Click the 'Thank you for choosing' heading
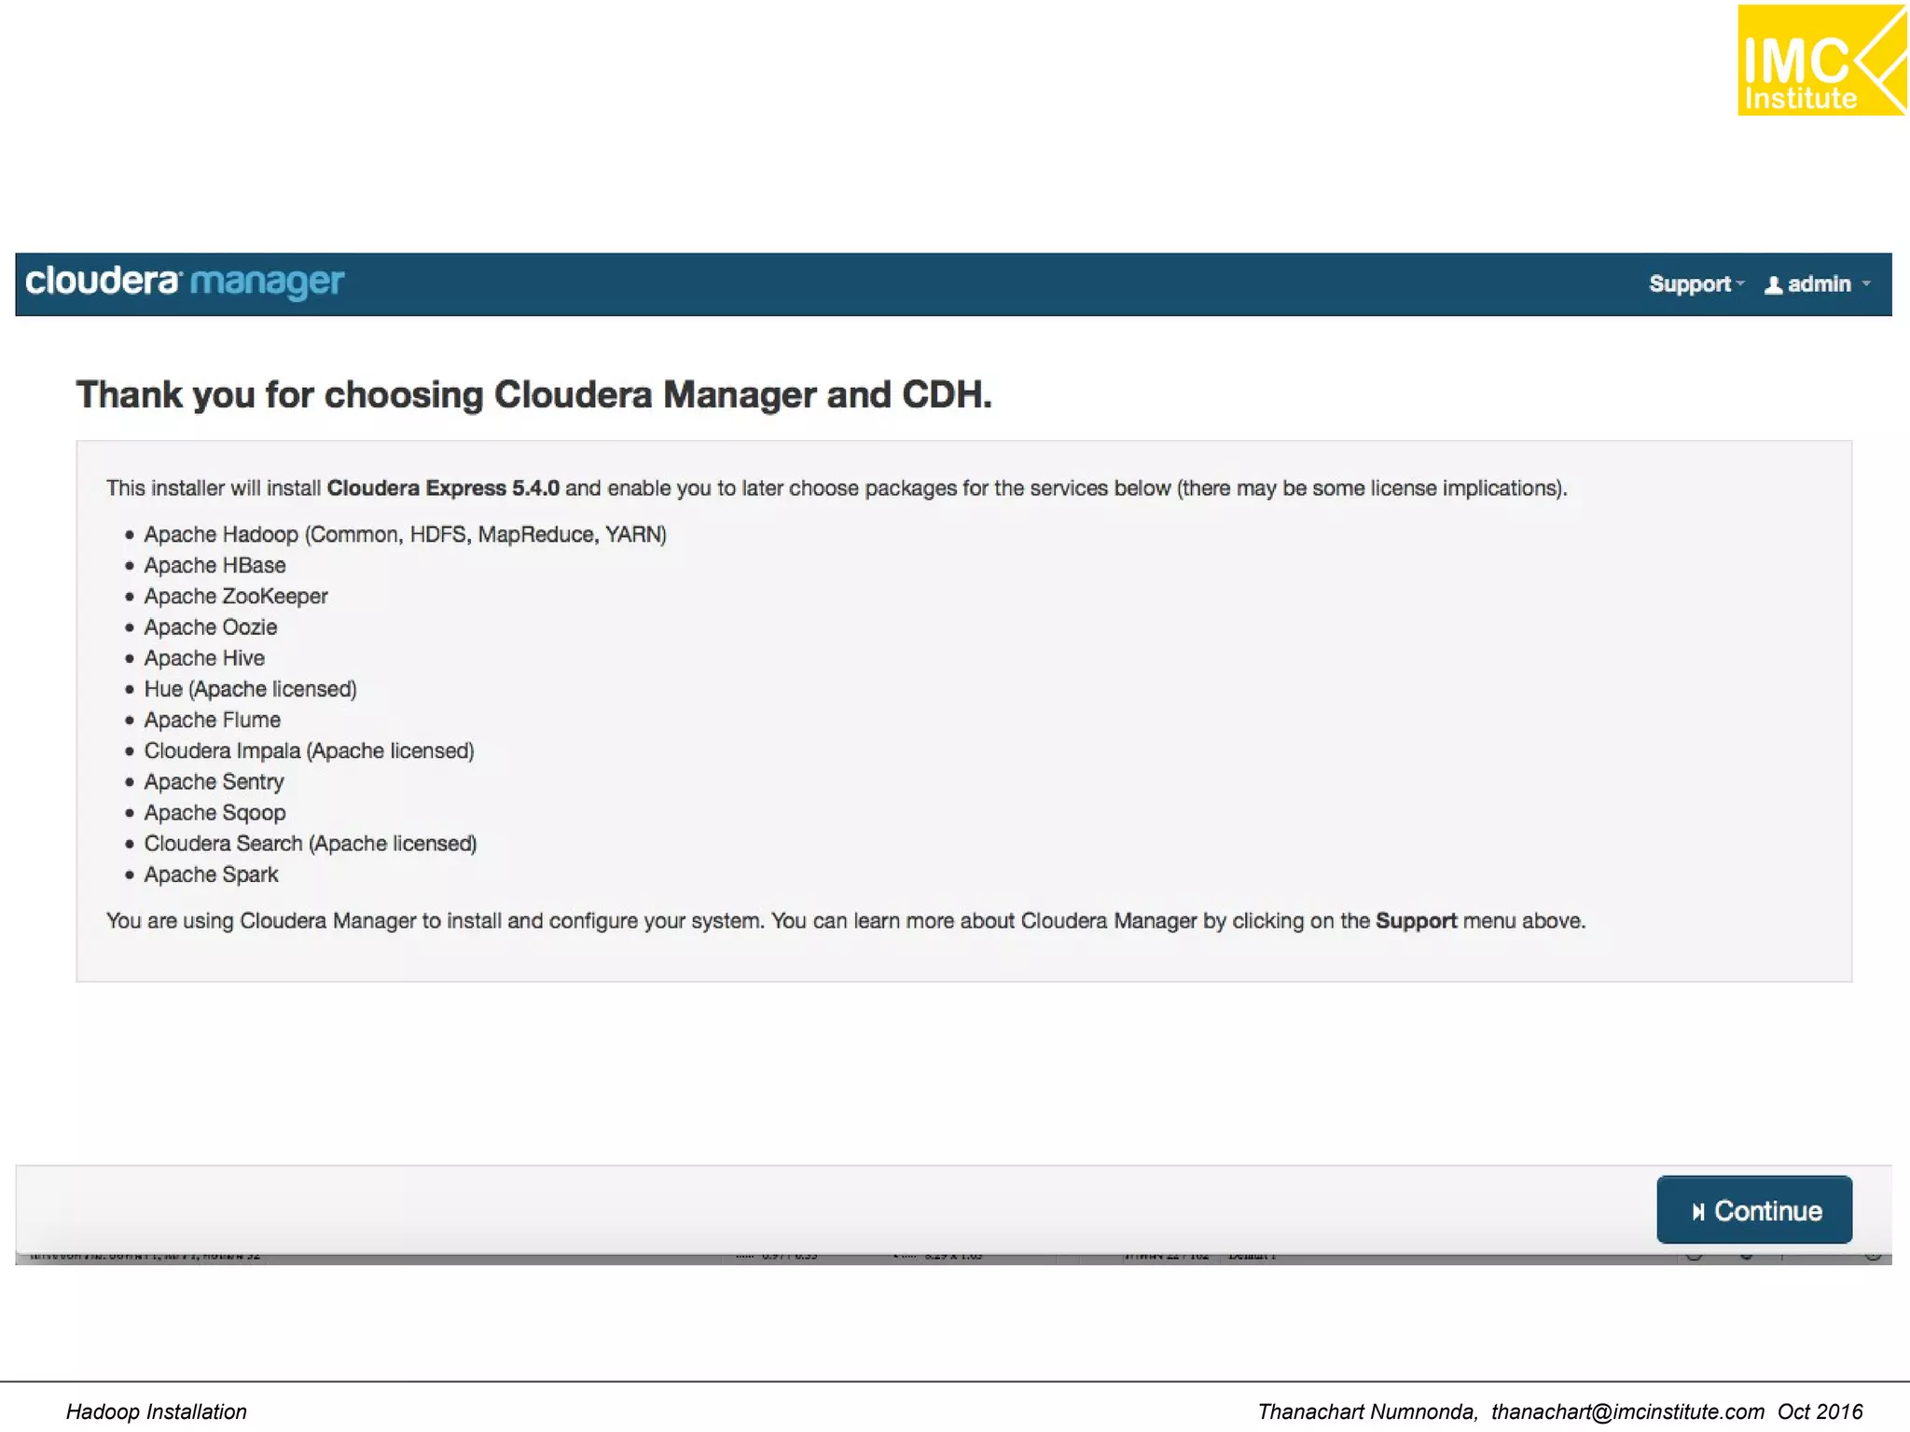The height and width of the screenshot is (1432, 1910). [x=533, y=394]
